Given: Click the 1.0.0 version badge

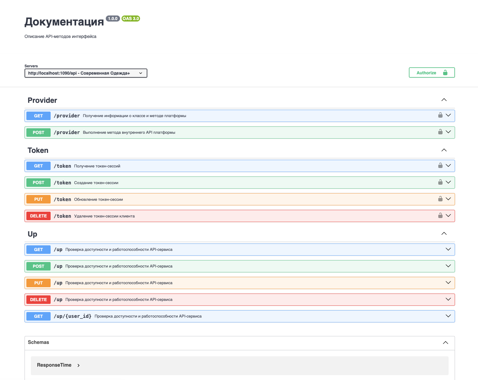Looking at the screenshot, I should [113, 18].
